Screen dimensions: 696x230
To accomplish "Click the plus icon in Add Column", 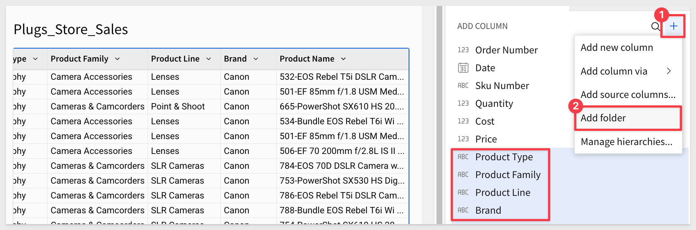I will point(673,26).
